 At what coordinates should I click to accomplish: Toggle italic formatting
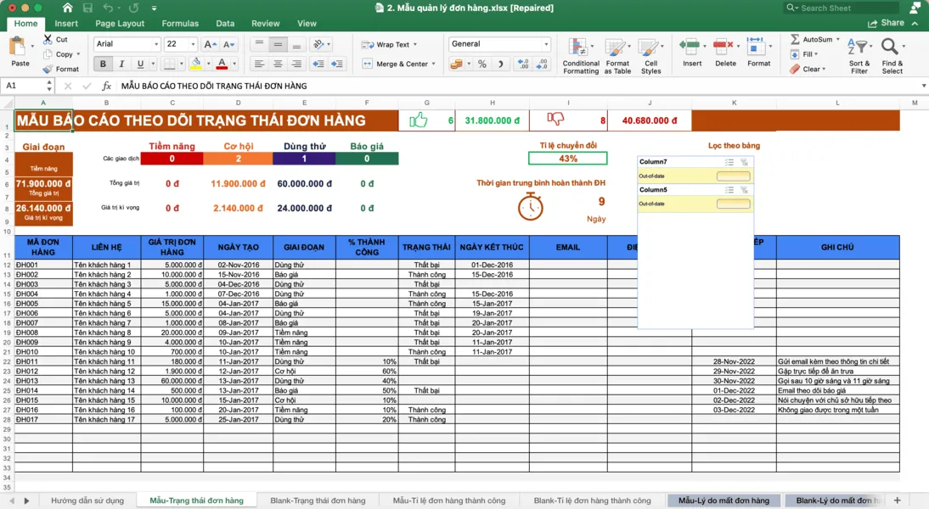(x=121, y=64)
